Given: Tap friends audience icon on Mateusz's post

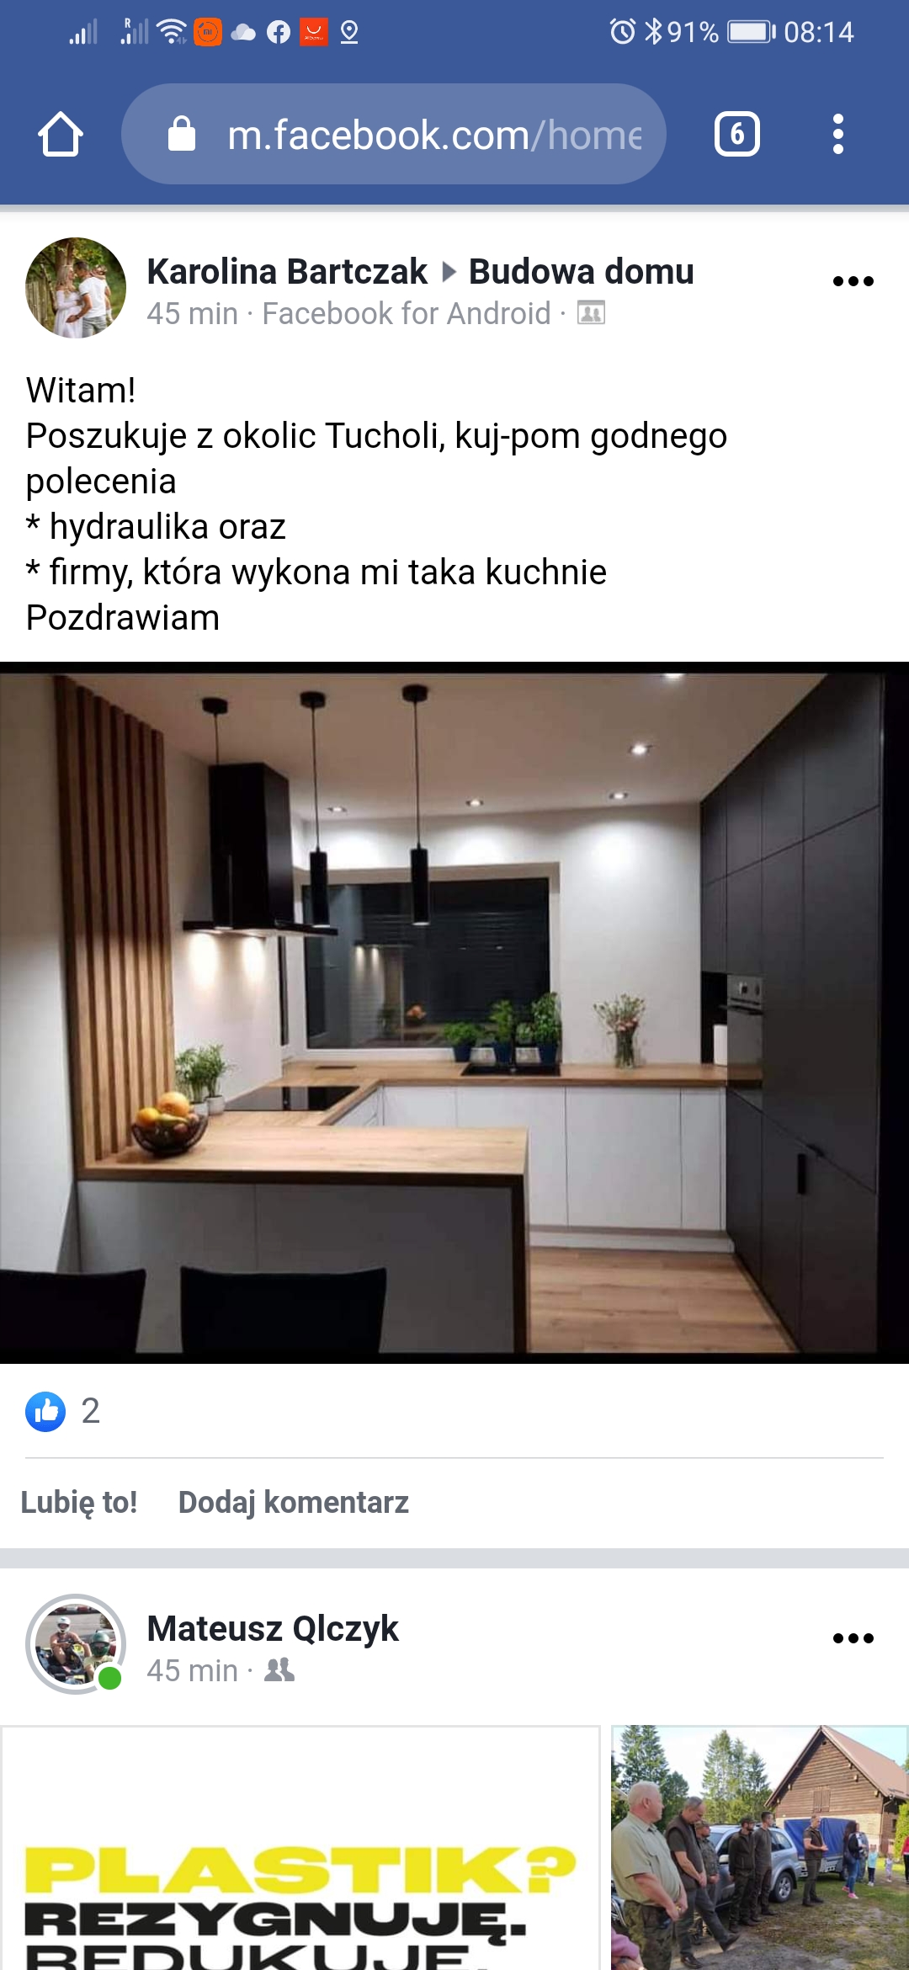Looking at the screenshot, I should pos(279,1670).
